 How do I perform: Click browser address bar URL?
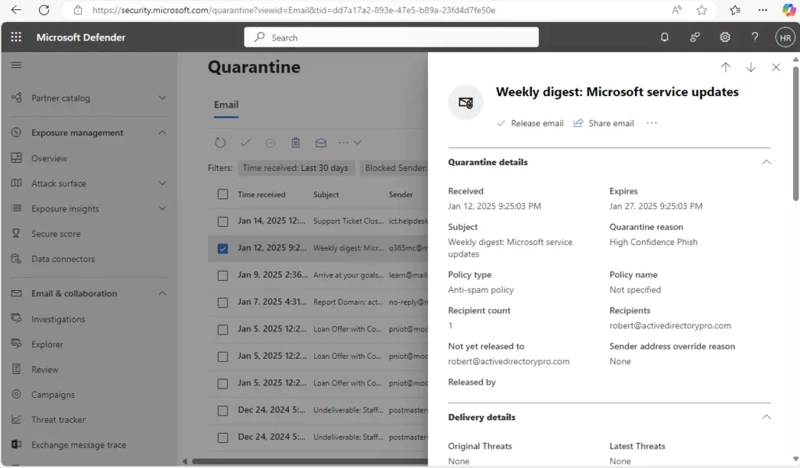[294, 9]
